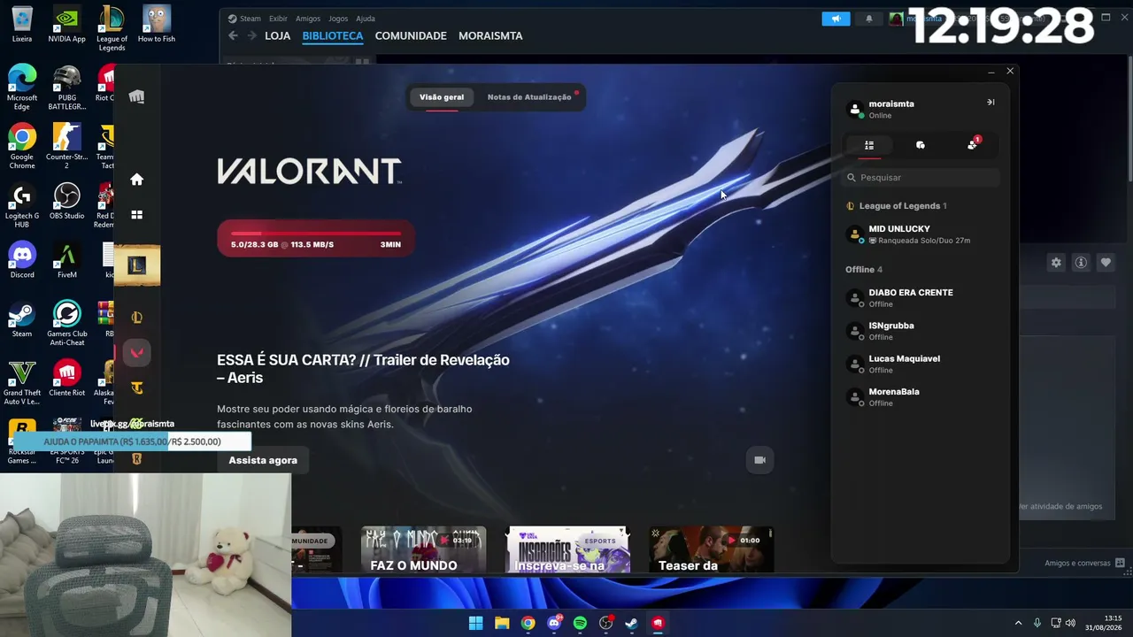The height and width of the screenshot is (637, 1133).
Task: Open Steam COMUNIDADE tab
Action: pos(411,35)
